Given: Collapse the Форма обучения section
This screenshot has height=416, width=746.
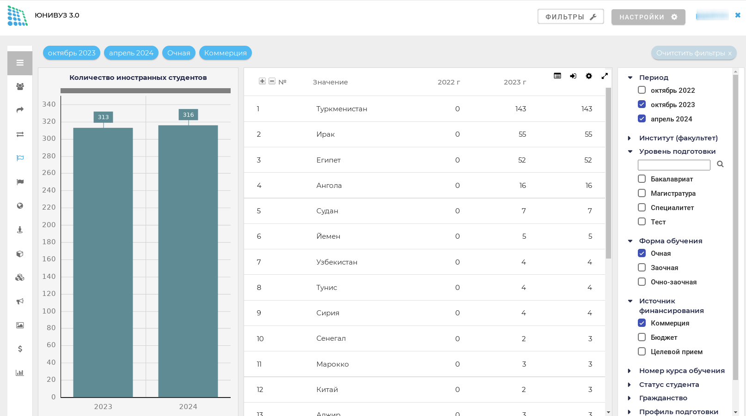Looking at the screenshot, I should 630,241.
